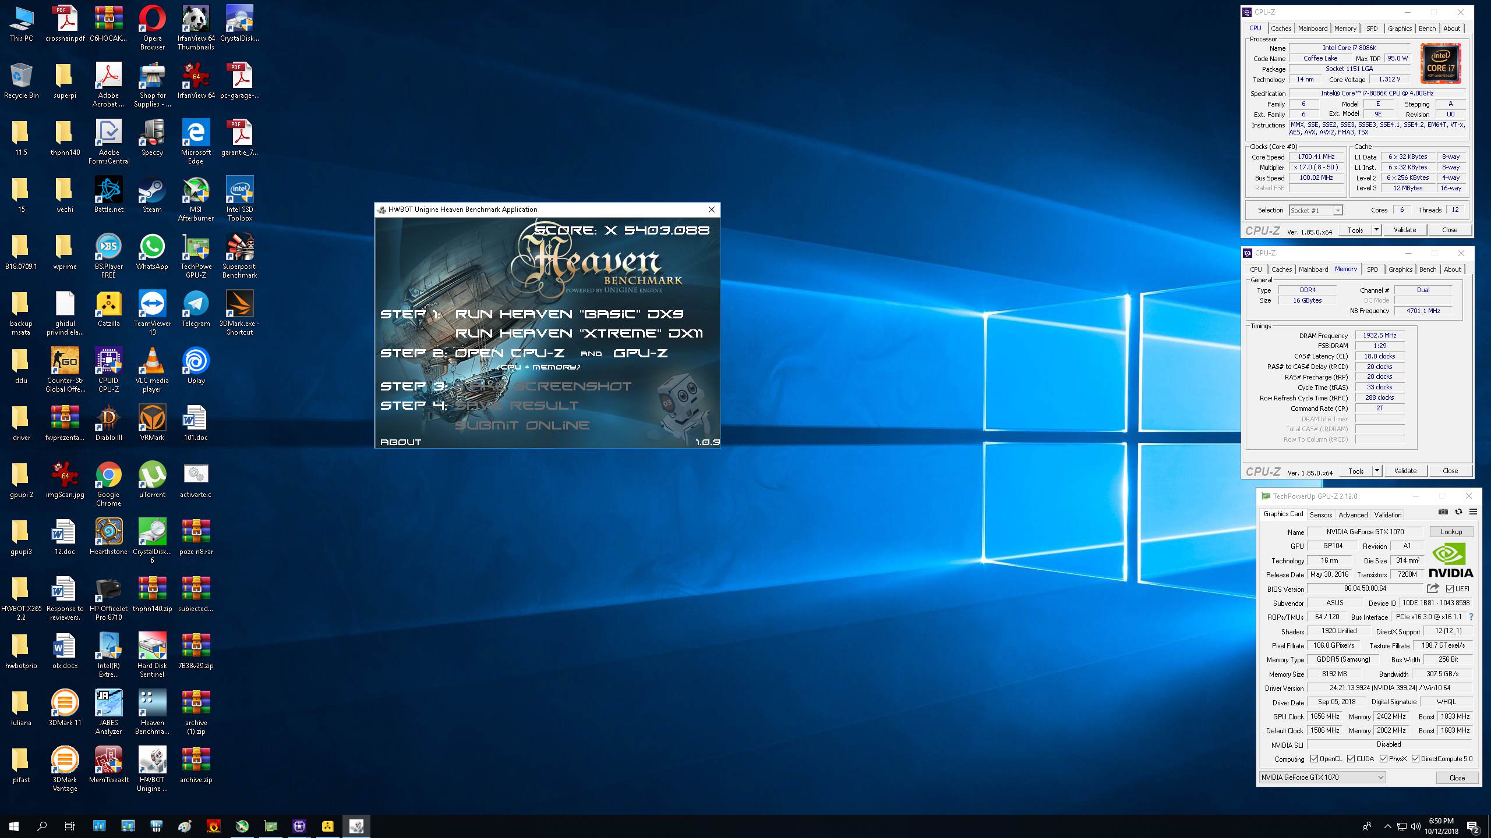Open the Battle.net desktop icon

(108, 195)
